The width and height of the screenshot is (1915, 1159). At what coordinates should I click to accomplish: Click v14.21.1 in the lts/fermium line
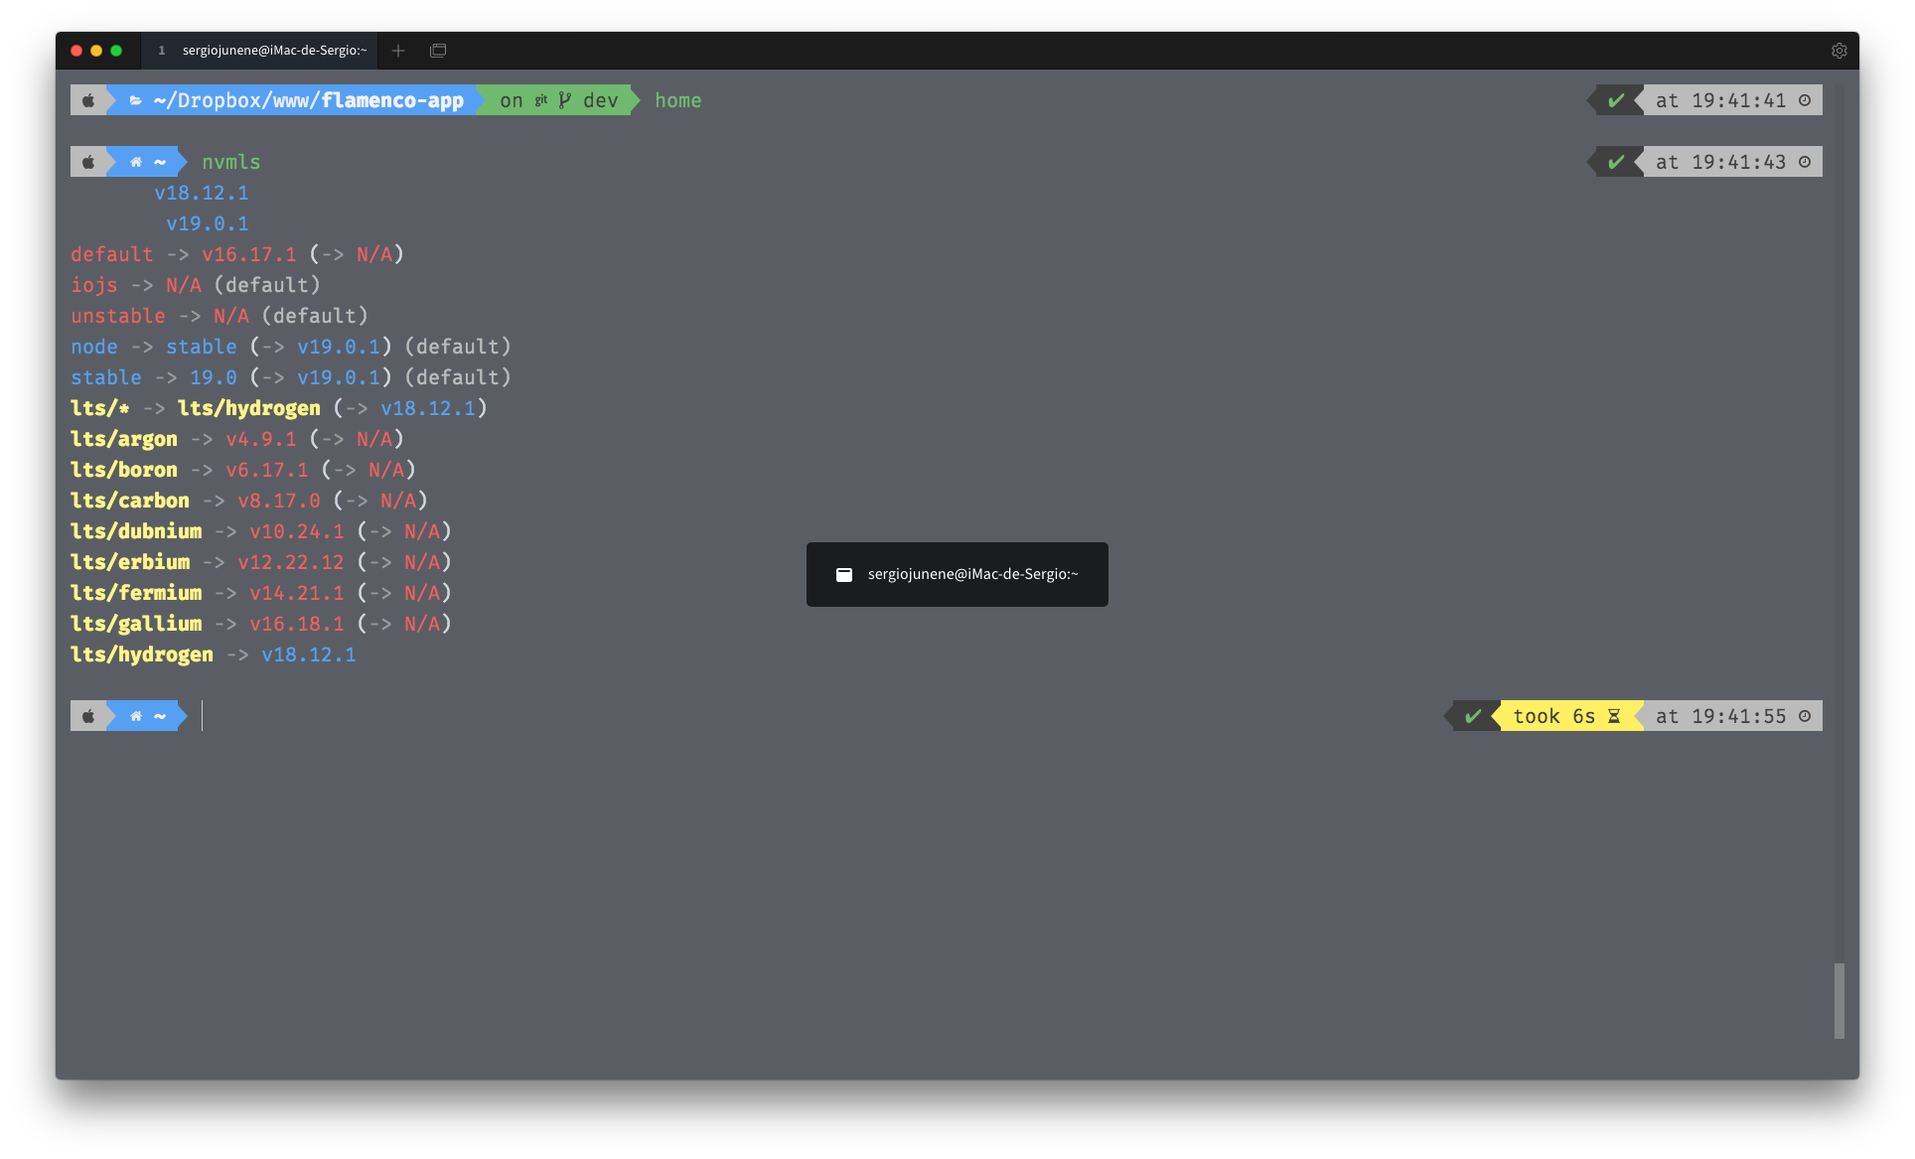[297, 593]
